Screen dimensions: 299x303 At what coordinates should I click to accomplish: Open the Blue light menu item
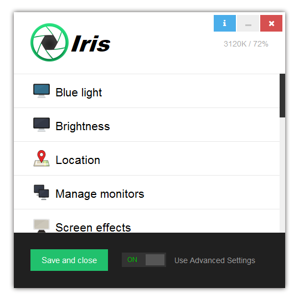147,91
